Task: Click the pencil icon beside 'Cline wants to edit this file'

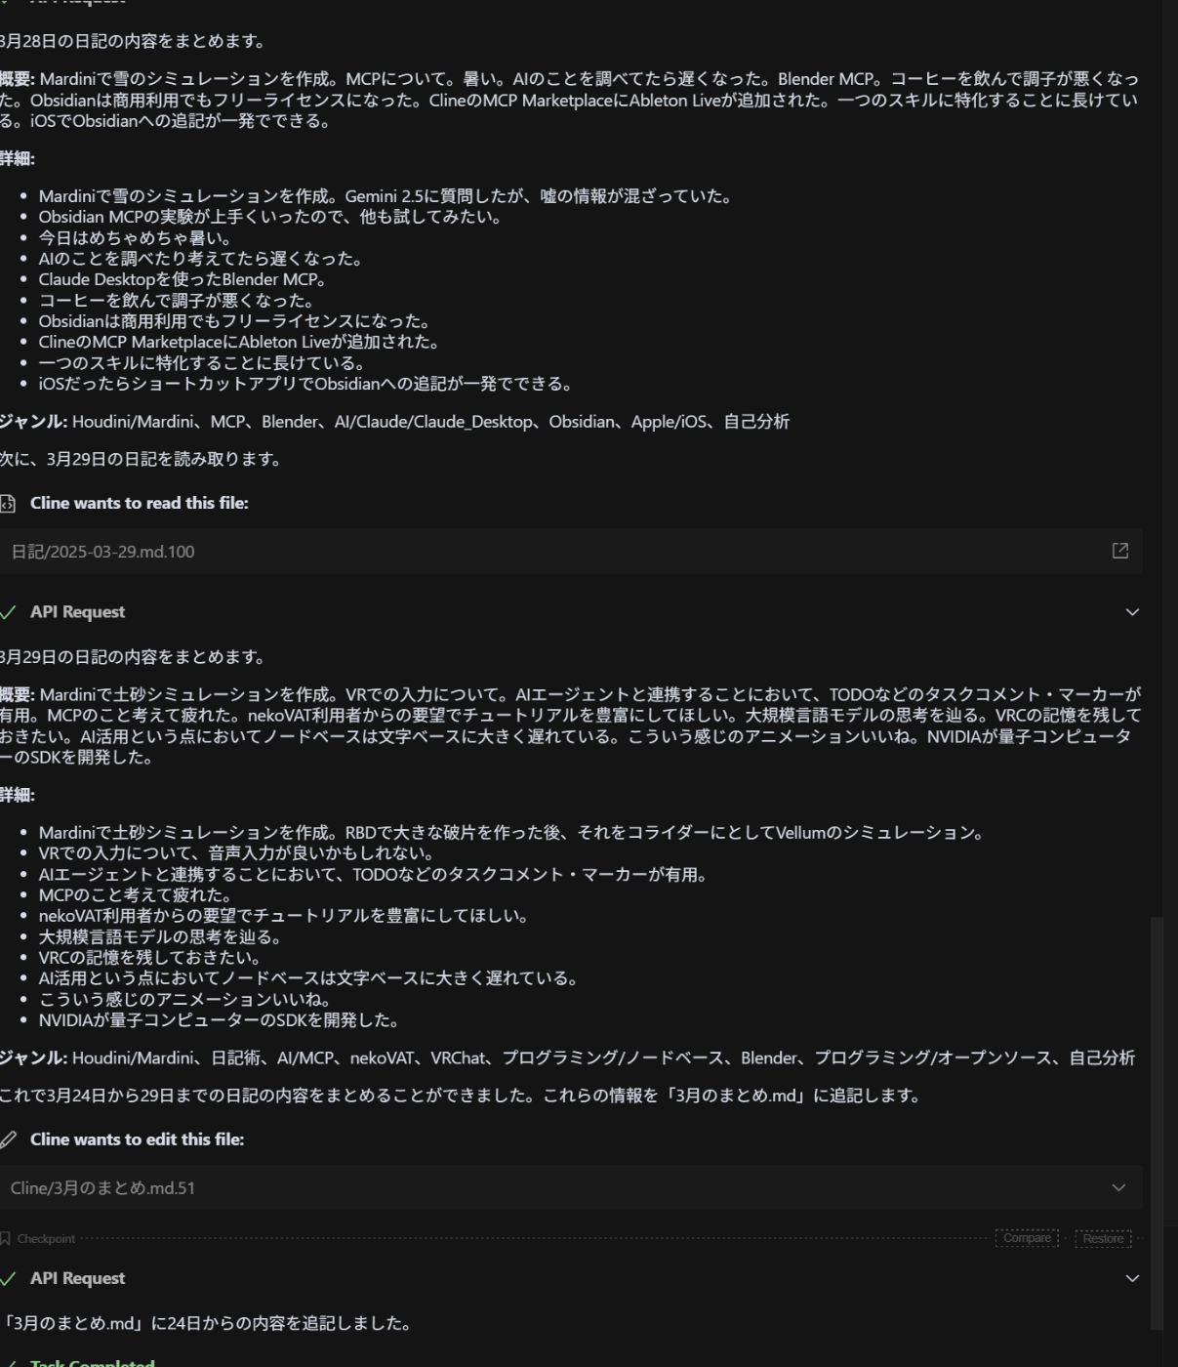Action: [8, 1139]
